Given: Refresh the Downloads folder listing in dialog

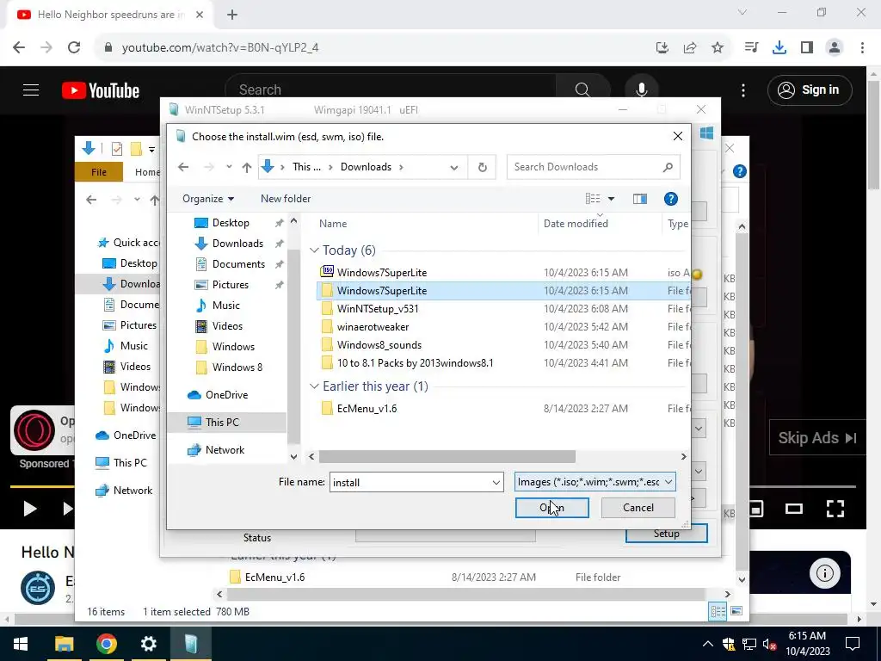Looking at the screenshot, I should [x=482, y=167].
